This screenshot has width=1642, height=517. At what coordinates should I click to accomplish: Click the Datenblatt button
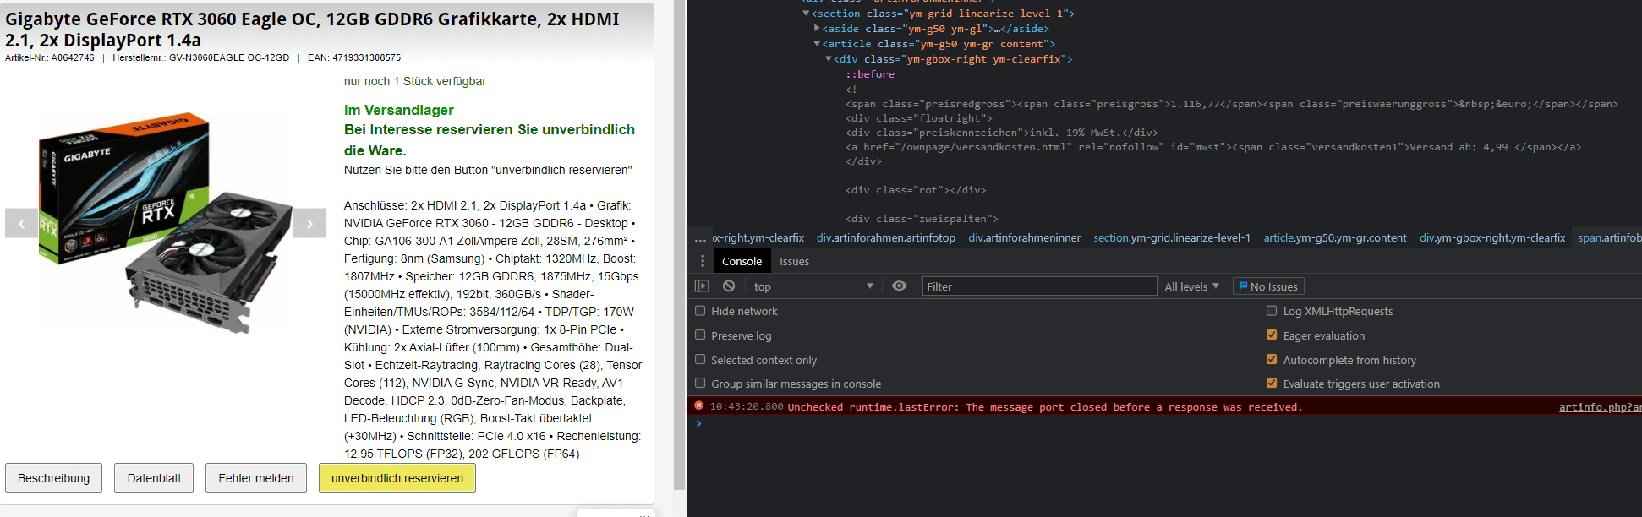click(154, 478)
